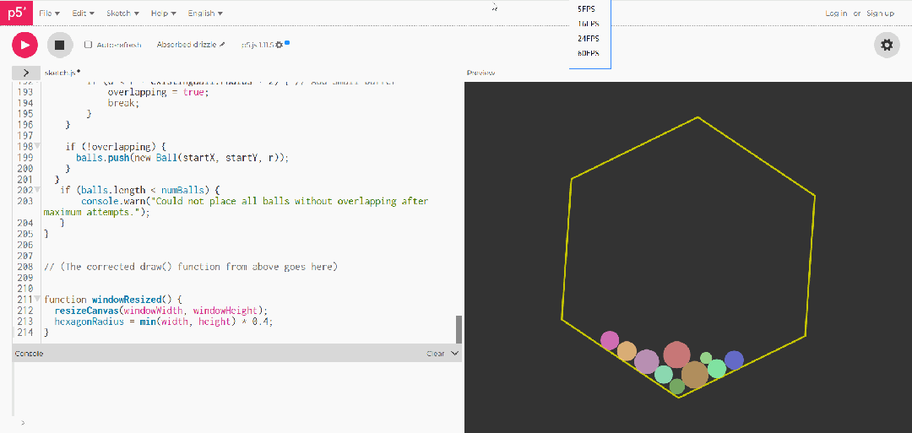Click the Log in link
Image resolution: width=912 pixels, height=433 pixels.
pos(836,13)
